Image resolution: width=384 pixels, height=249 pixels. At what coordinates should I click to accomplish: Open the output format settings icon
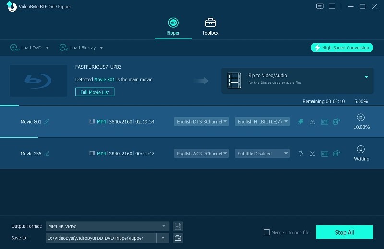[x=178, y=226]
